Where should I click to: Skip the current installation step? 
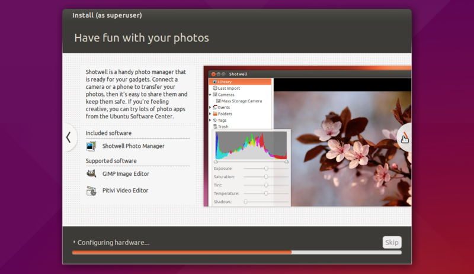[x=392, y=242]
